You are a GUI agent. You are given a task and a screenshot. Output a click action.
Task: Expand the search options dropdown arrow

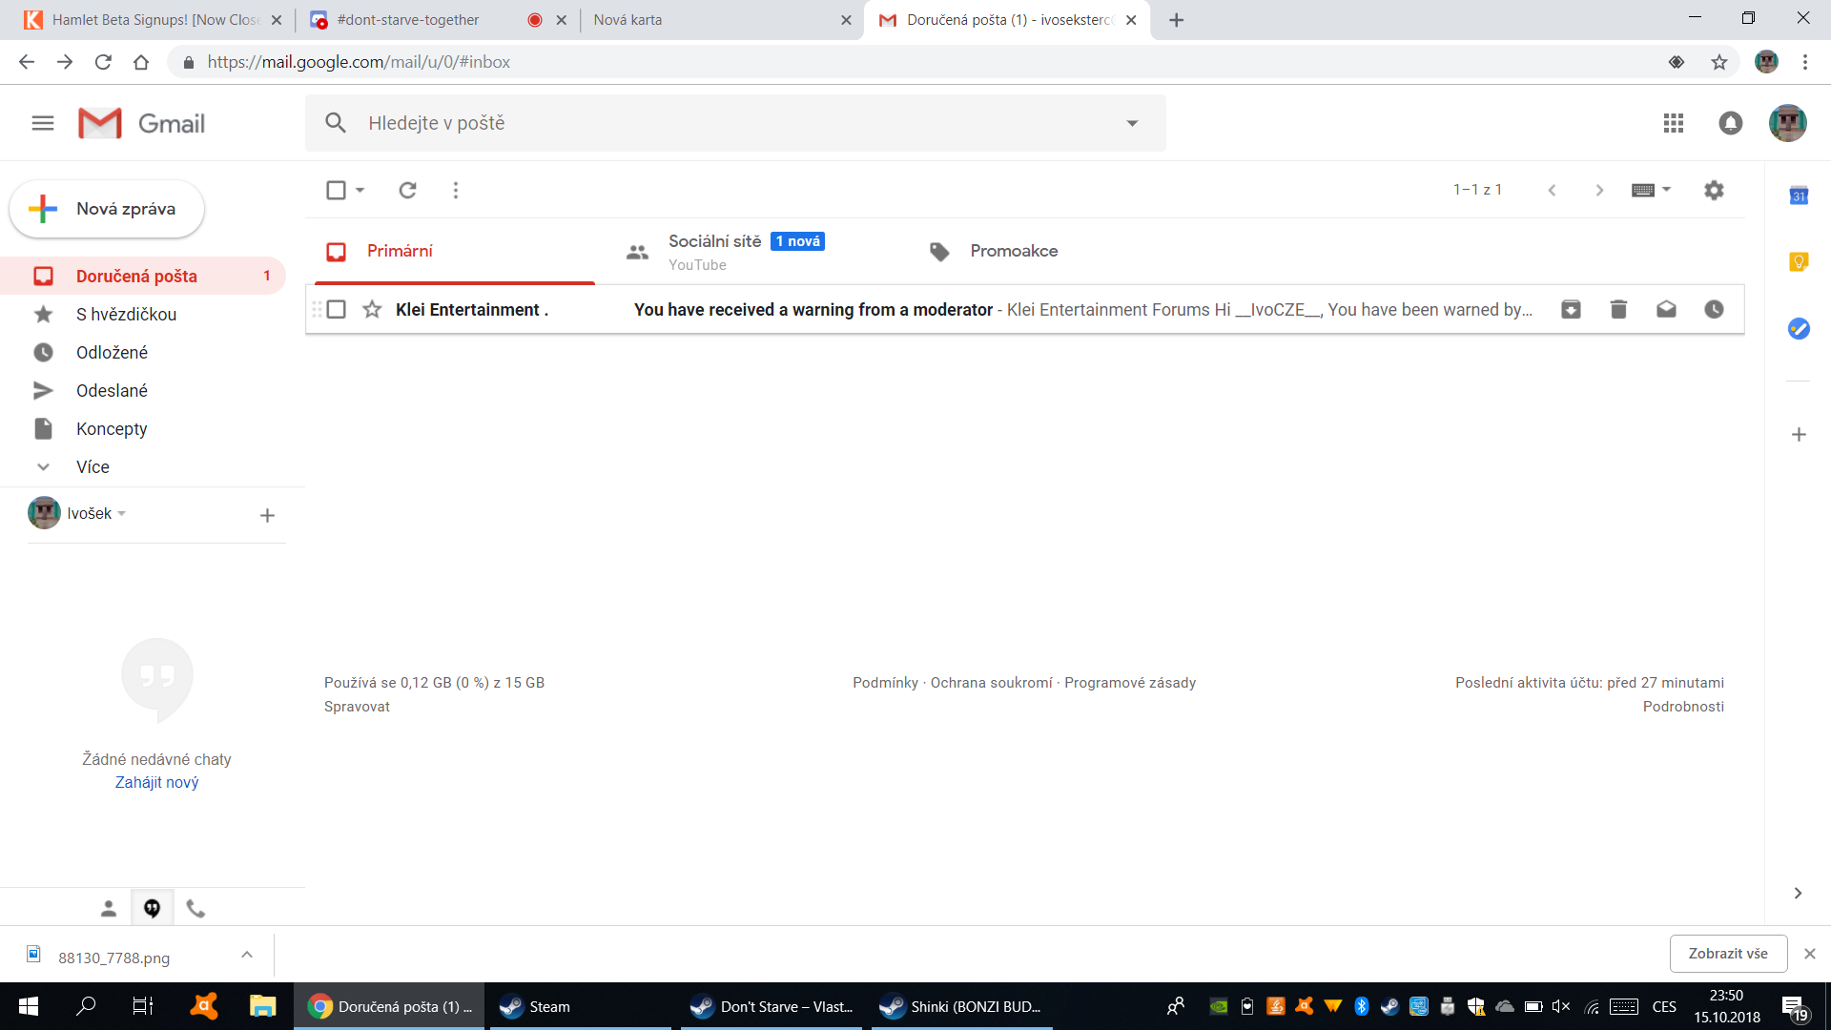click(1132, 123)
